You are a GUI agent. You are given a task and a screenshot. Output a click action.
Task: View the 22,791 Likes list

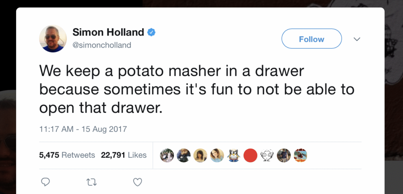click(x=124, y=155)
